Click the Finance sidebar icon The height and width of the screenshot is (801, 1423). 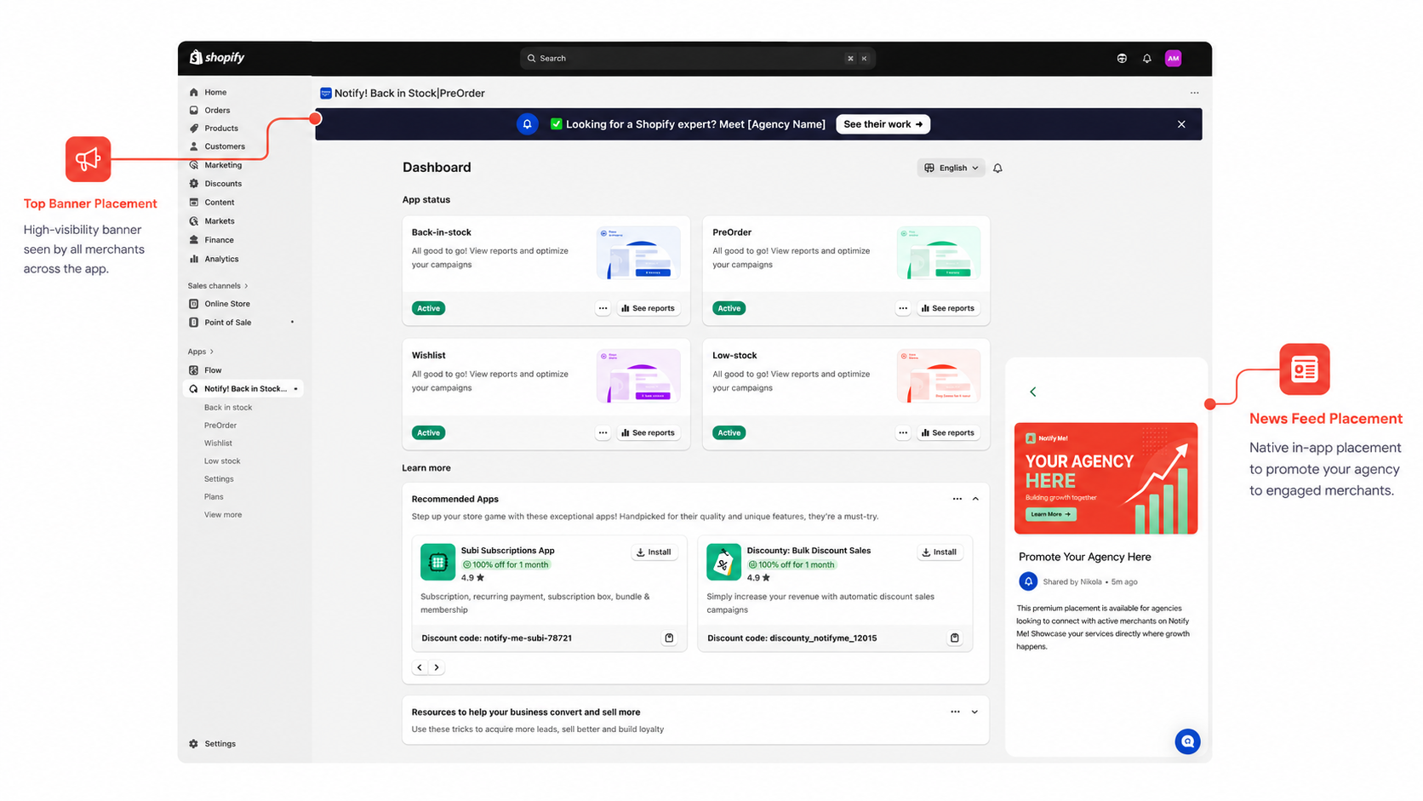[194, 240]
